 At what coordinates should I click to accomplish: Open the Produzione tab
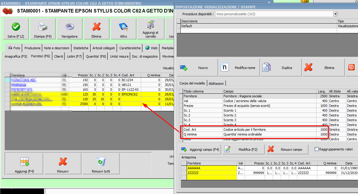(32, 48)
